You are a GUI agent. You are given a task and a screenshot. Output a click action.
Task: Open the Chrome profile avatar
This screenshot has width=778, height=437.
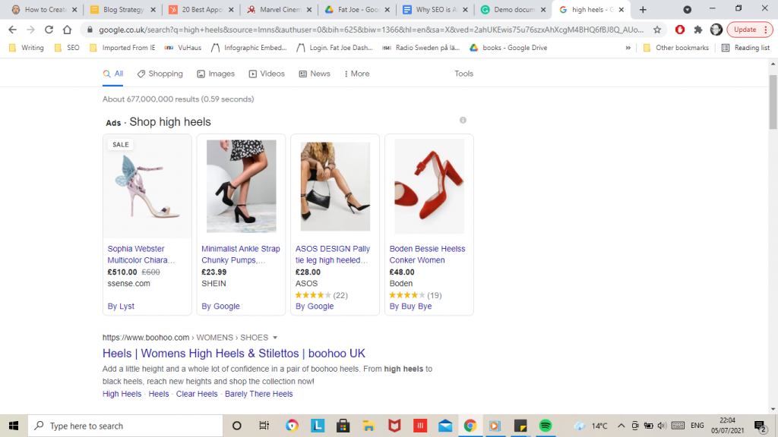point(716,29)
